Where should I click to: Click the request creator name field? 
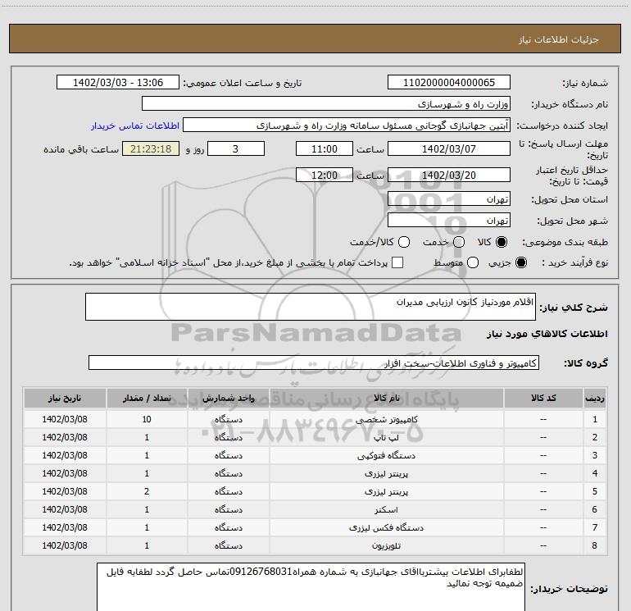(x=347, y=125)
